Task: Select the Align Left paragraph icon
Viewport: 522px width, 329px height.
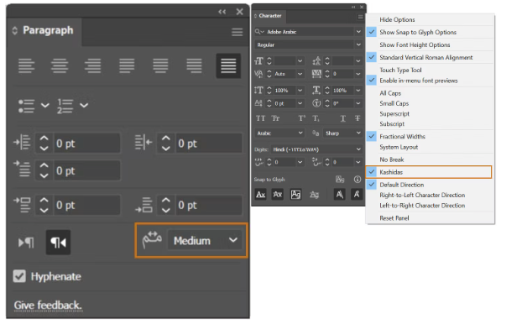Action: [26, 65]
